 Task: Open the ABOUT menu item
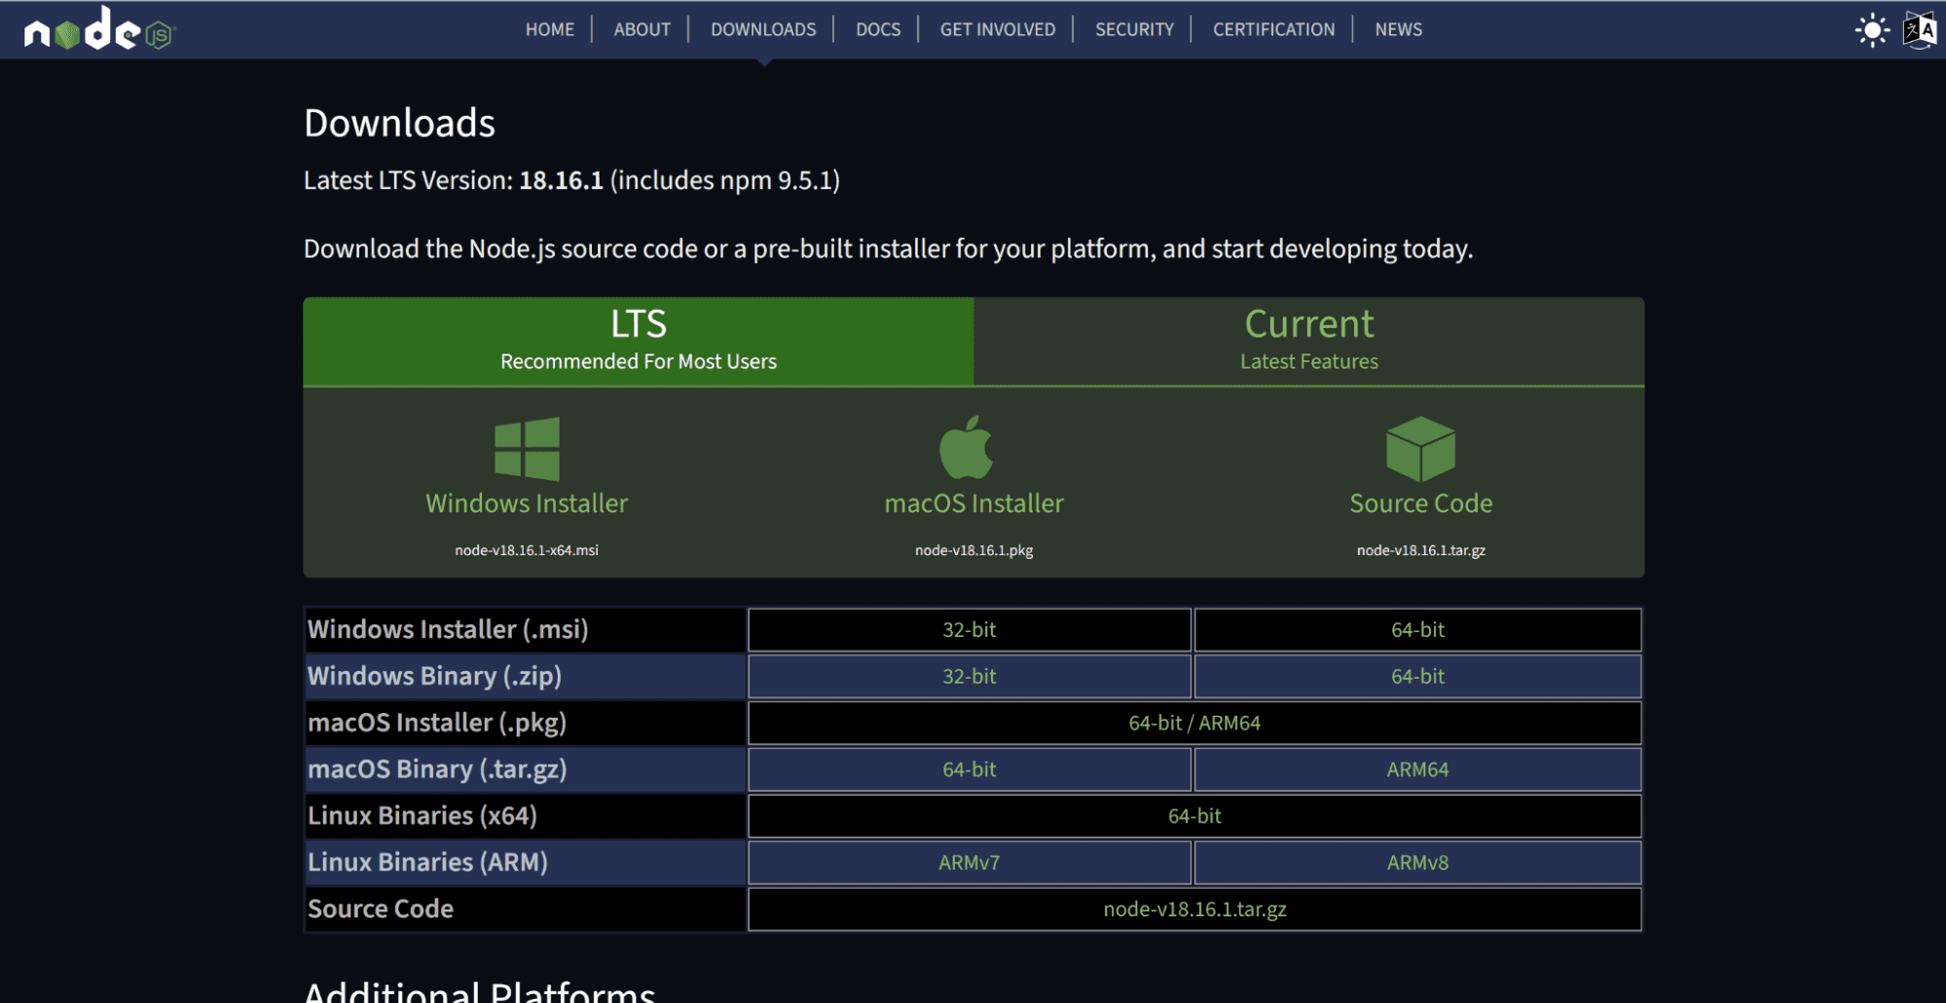click(642, 29)
